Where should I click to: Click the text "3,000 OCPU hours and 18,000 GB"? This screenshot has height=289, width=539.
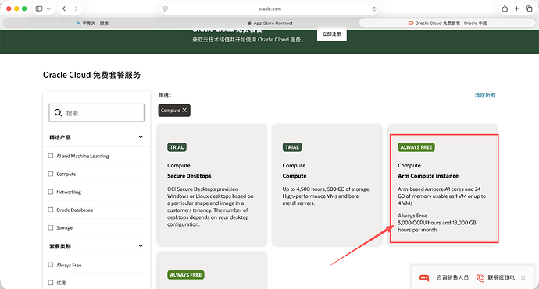click(x=437, y=223)
